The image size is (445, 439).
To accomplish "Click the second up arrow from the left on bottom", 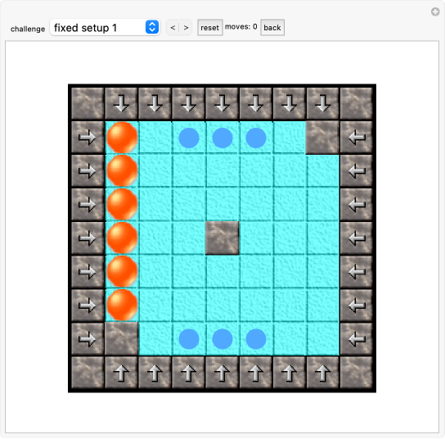I will pyautogui.click(x=155, y=373).
